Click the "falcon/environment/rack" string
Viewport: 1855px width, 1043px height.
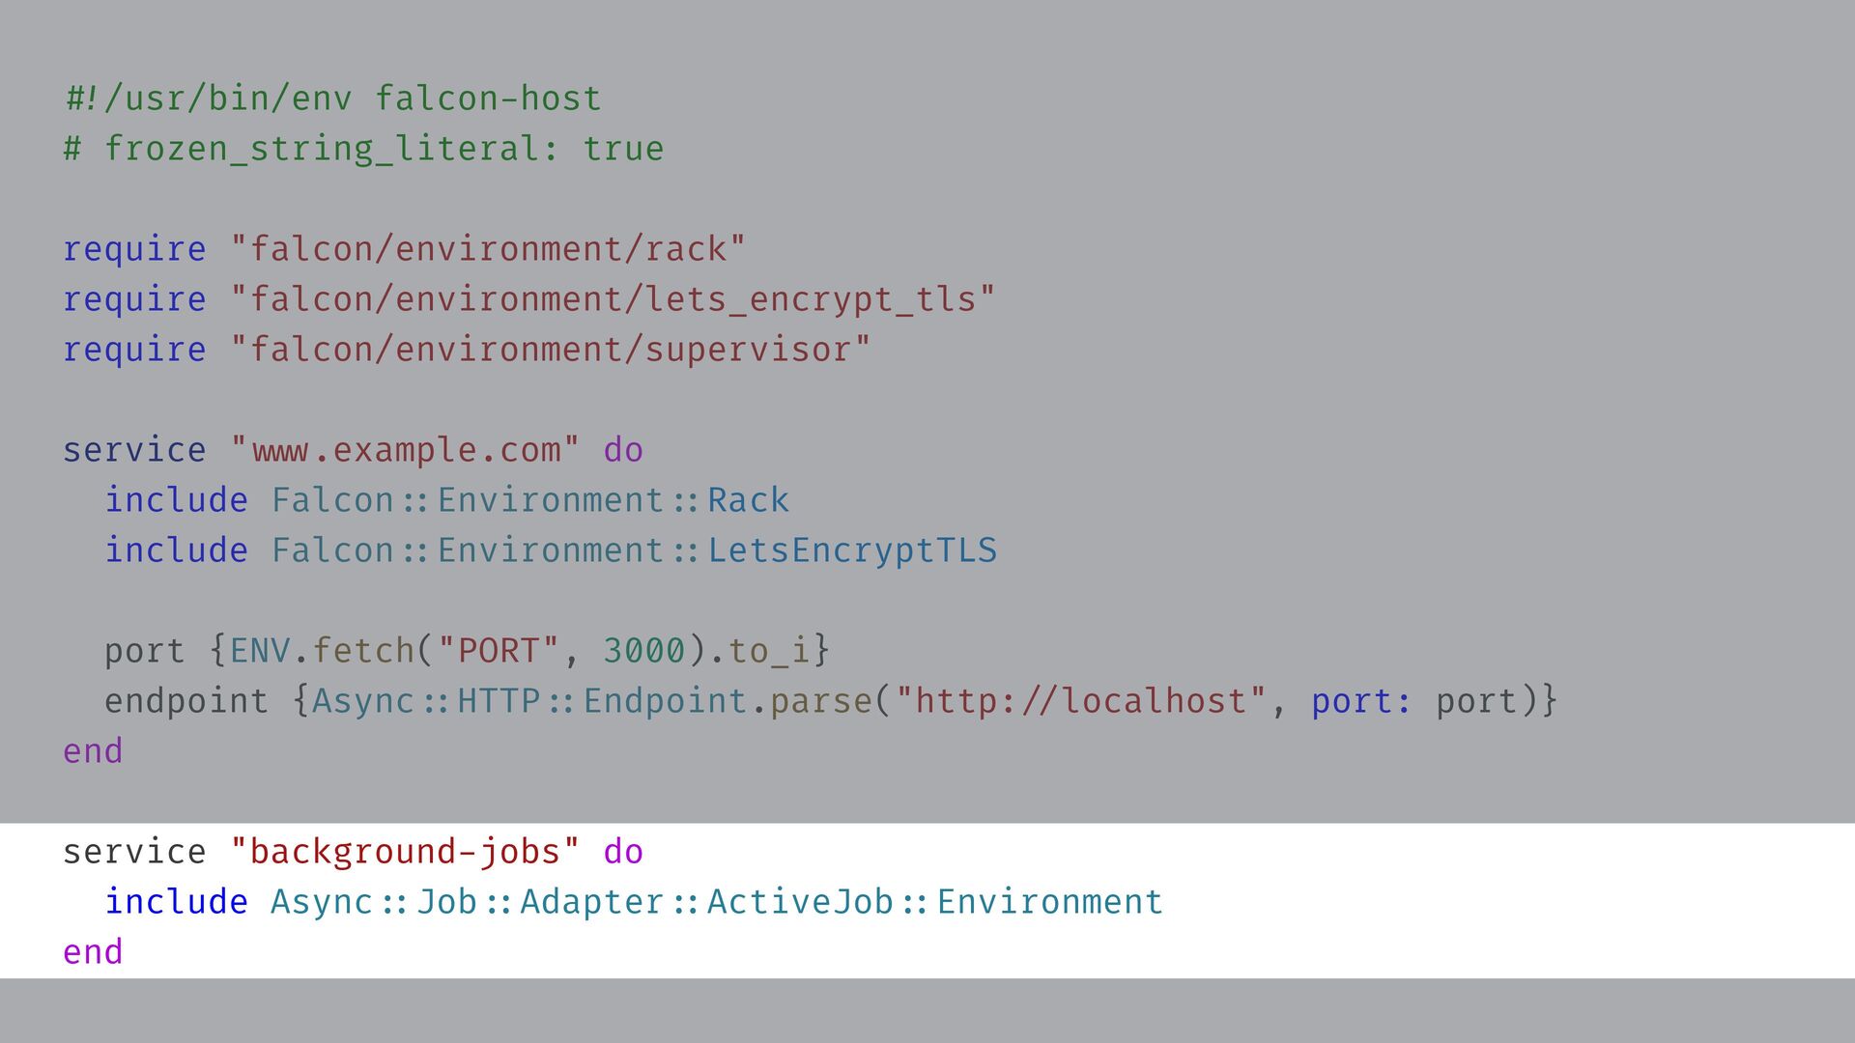tap(488, 249)
